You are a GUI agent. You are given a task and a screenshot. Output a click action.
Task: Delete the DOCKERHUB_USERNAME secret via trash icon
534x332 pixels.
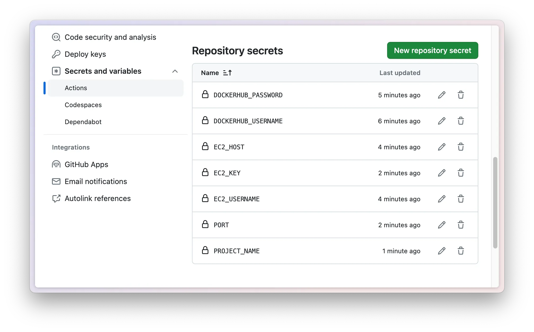coord(461,121)
